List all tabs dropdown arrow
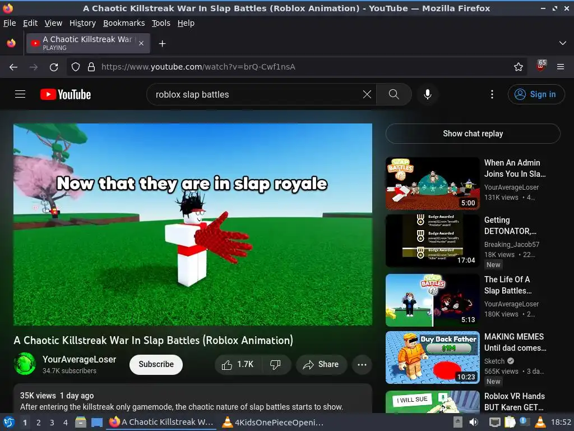 click(563, 43)
